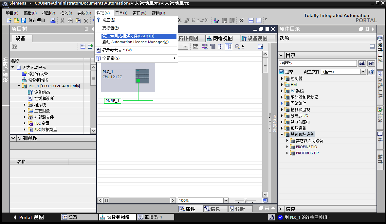Click the print icon in the toolbar
The image size is (386, 224).
(53, 21)
